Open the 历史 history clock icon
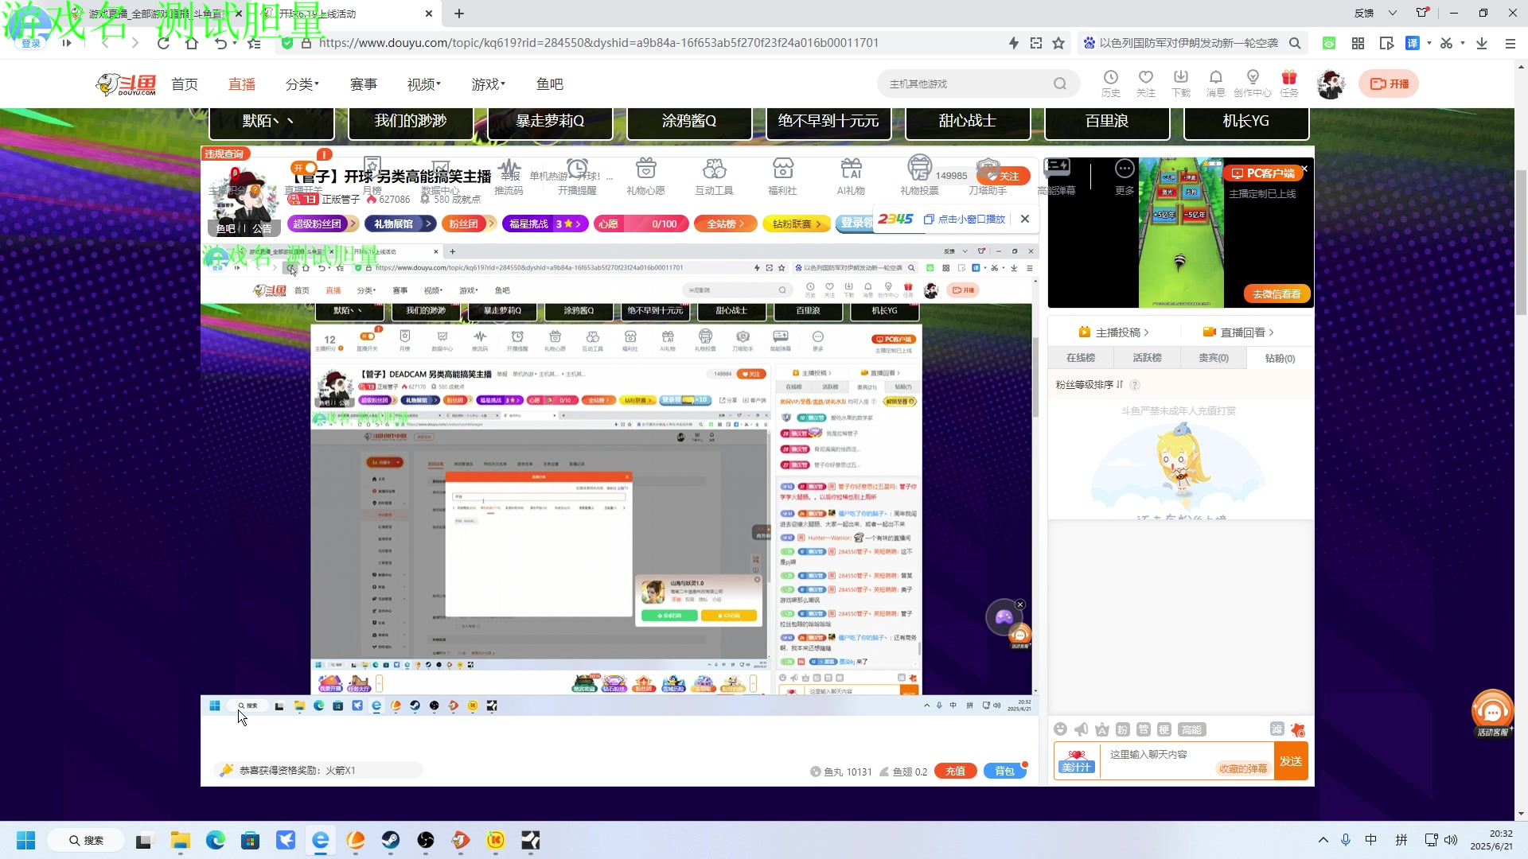This screenshot has width=1528, height=859. (x=1110, y=78)
